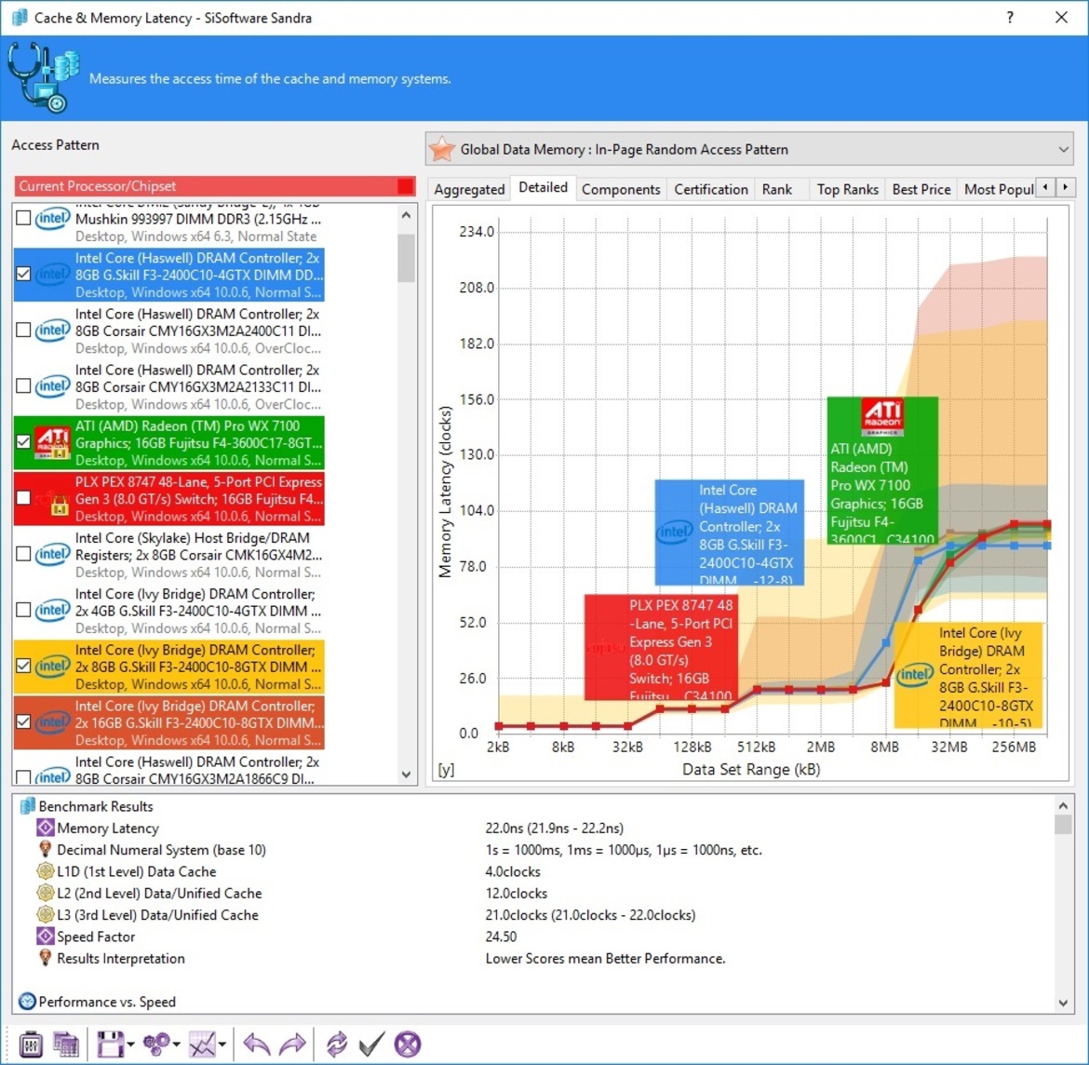Check the PLX PEX 8747 switch entry

pyautogui.click(x=23, y=498)
